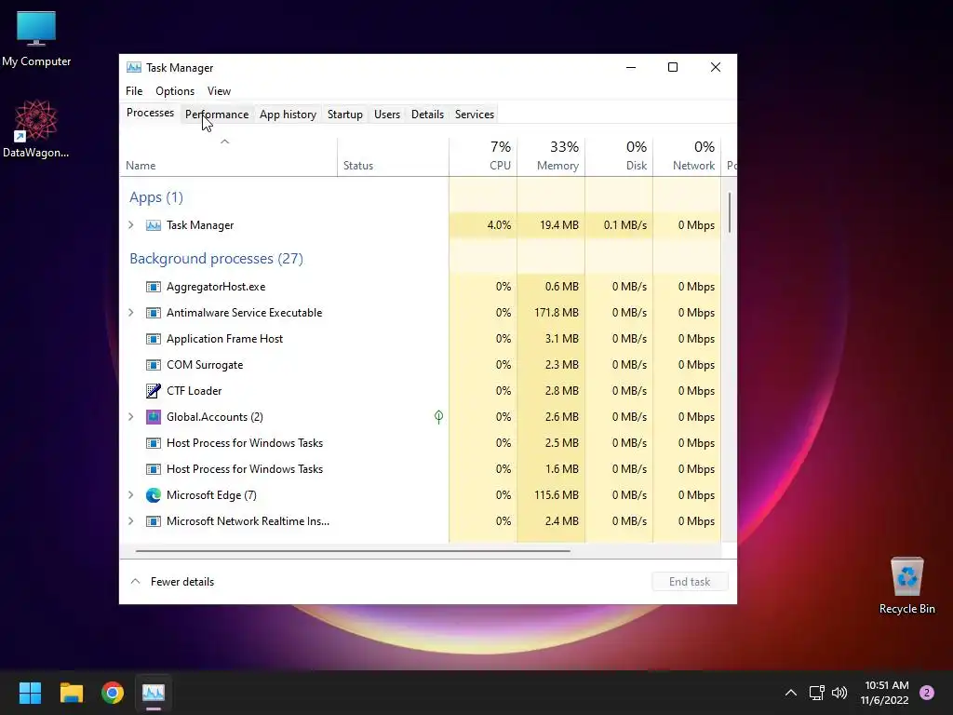The image size is (953, 715).
Task: Open the Options menu
Action: click(175, 90)
